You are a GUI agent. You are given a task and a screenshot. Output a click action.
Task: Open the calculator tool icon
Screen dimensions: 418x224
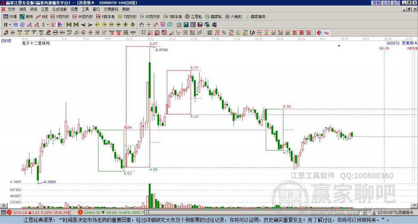[186, 25]
